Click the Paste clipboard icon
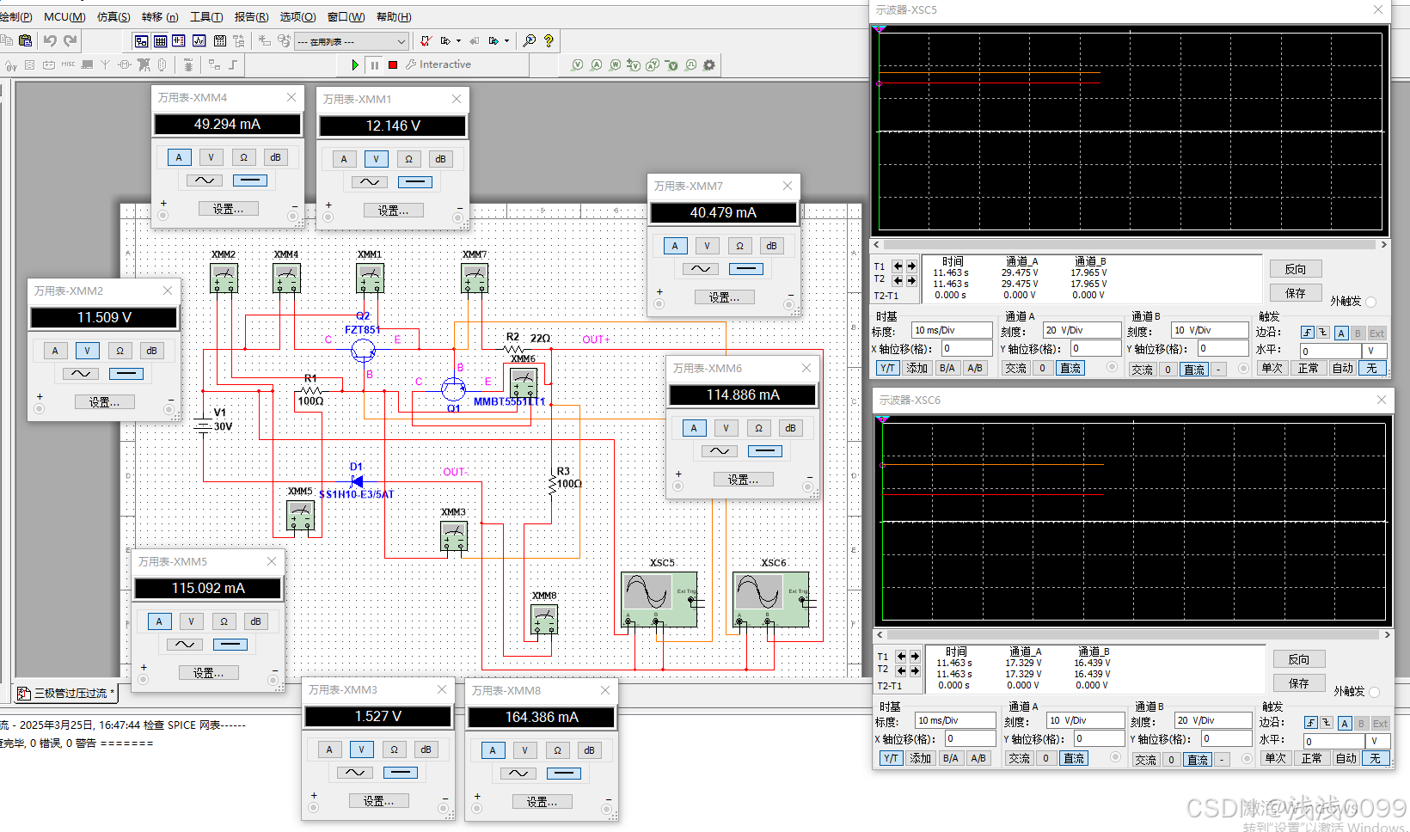 point(25,40)
